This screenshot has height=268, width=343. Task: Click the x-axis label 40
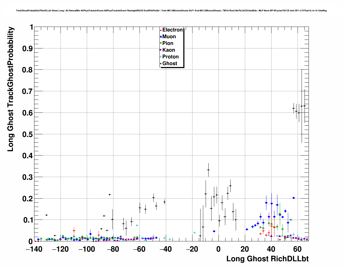(271, 249)
